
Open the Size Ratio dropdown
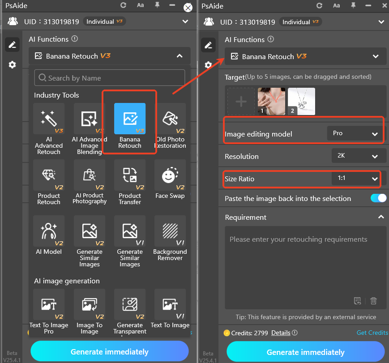coord(355,179)
